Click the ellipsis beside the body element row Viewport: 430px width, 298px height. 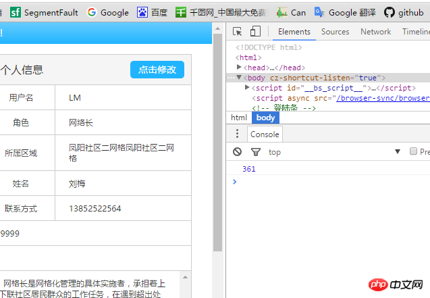click(231, 78)
